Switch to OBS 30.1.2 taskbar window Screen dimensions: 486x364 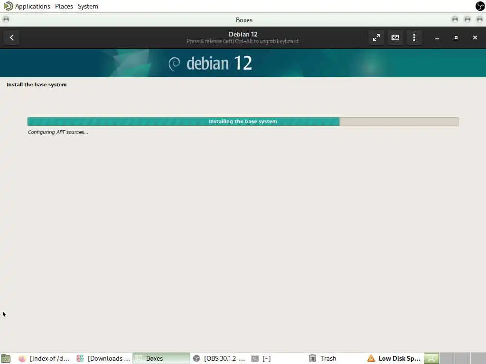coord(219,358)
